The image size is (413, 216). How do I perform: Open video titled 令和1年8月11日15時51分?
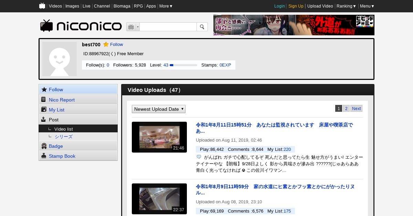point(274,128)
